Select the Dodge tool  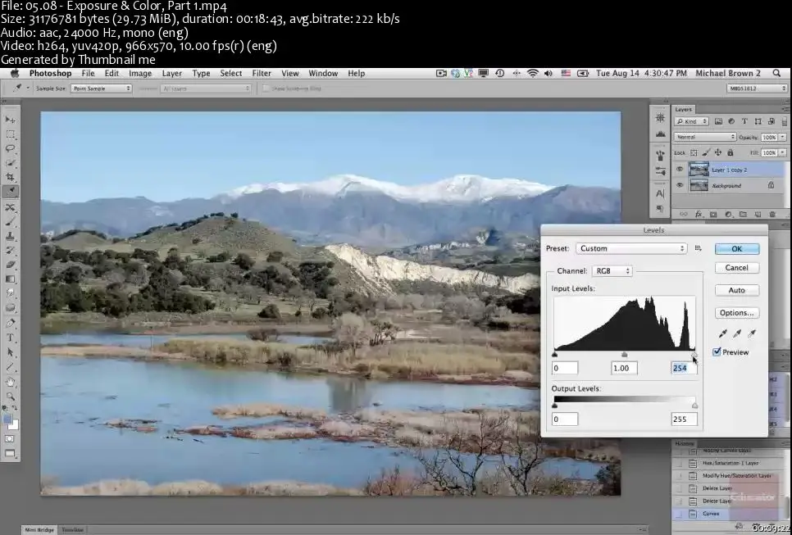pos(10,307)
